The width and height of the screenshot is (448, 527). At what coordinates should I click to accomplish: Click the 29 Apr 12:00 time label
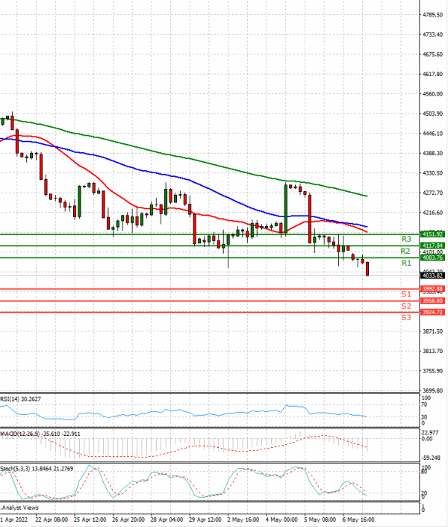(205, 520)
